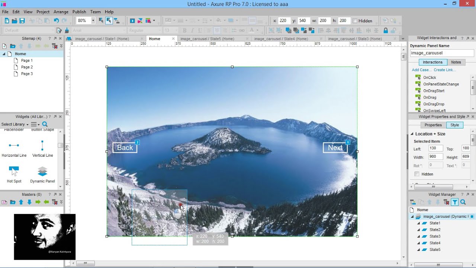Choose the contained selection mode tool

pyautogui.click(x=109, y=21)
